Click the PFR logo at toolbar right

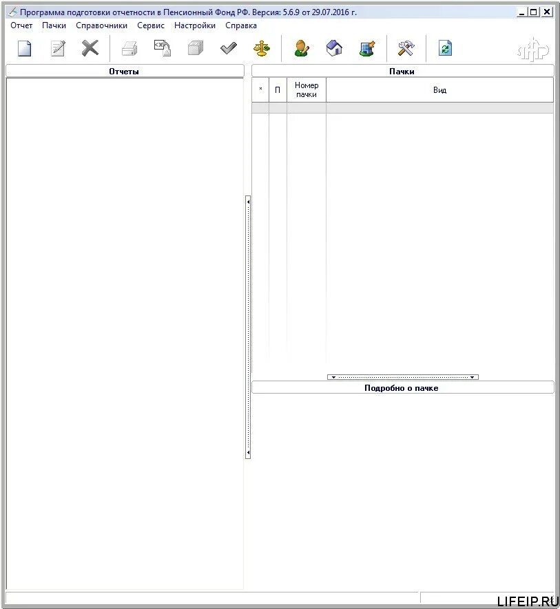click(x=533, y=50)
